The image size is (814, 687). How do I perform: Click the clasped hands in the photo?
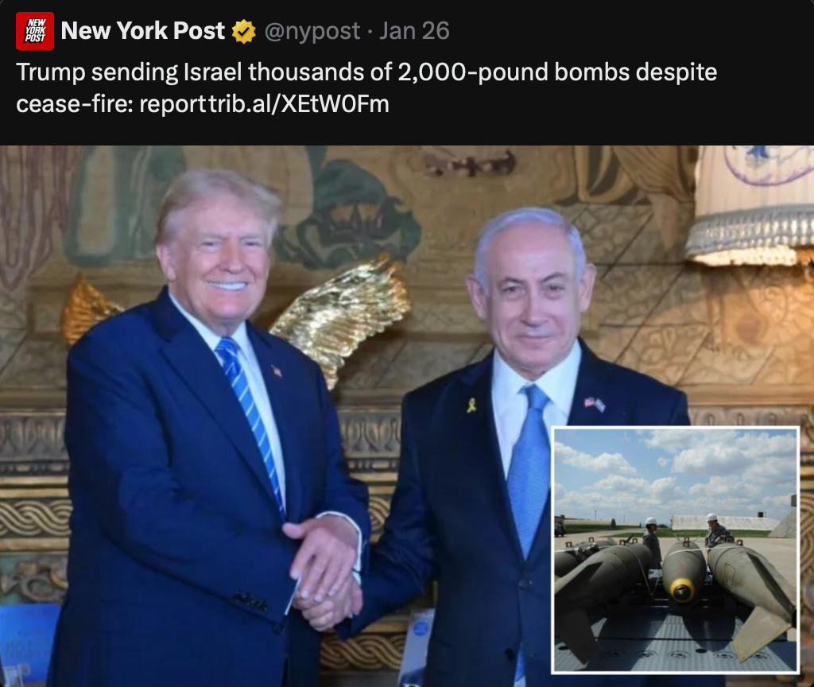click(x=326, y=574)
